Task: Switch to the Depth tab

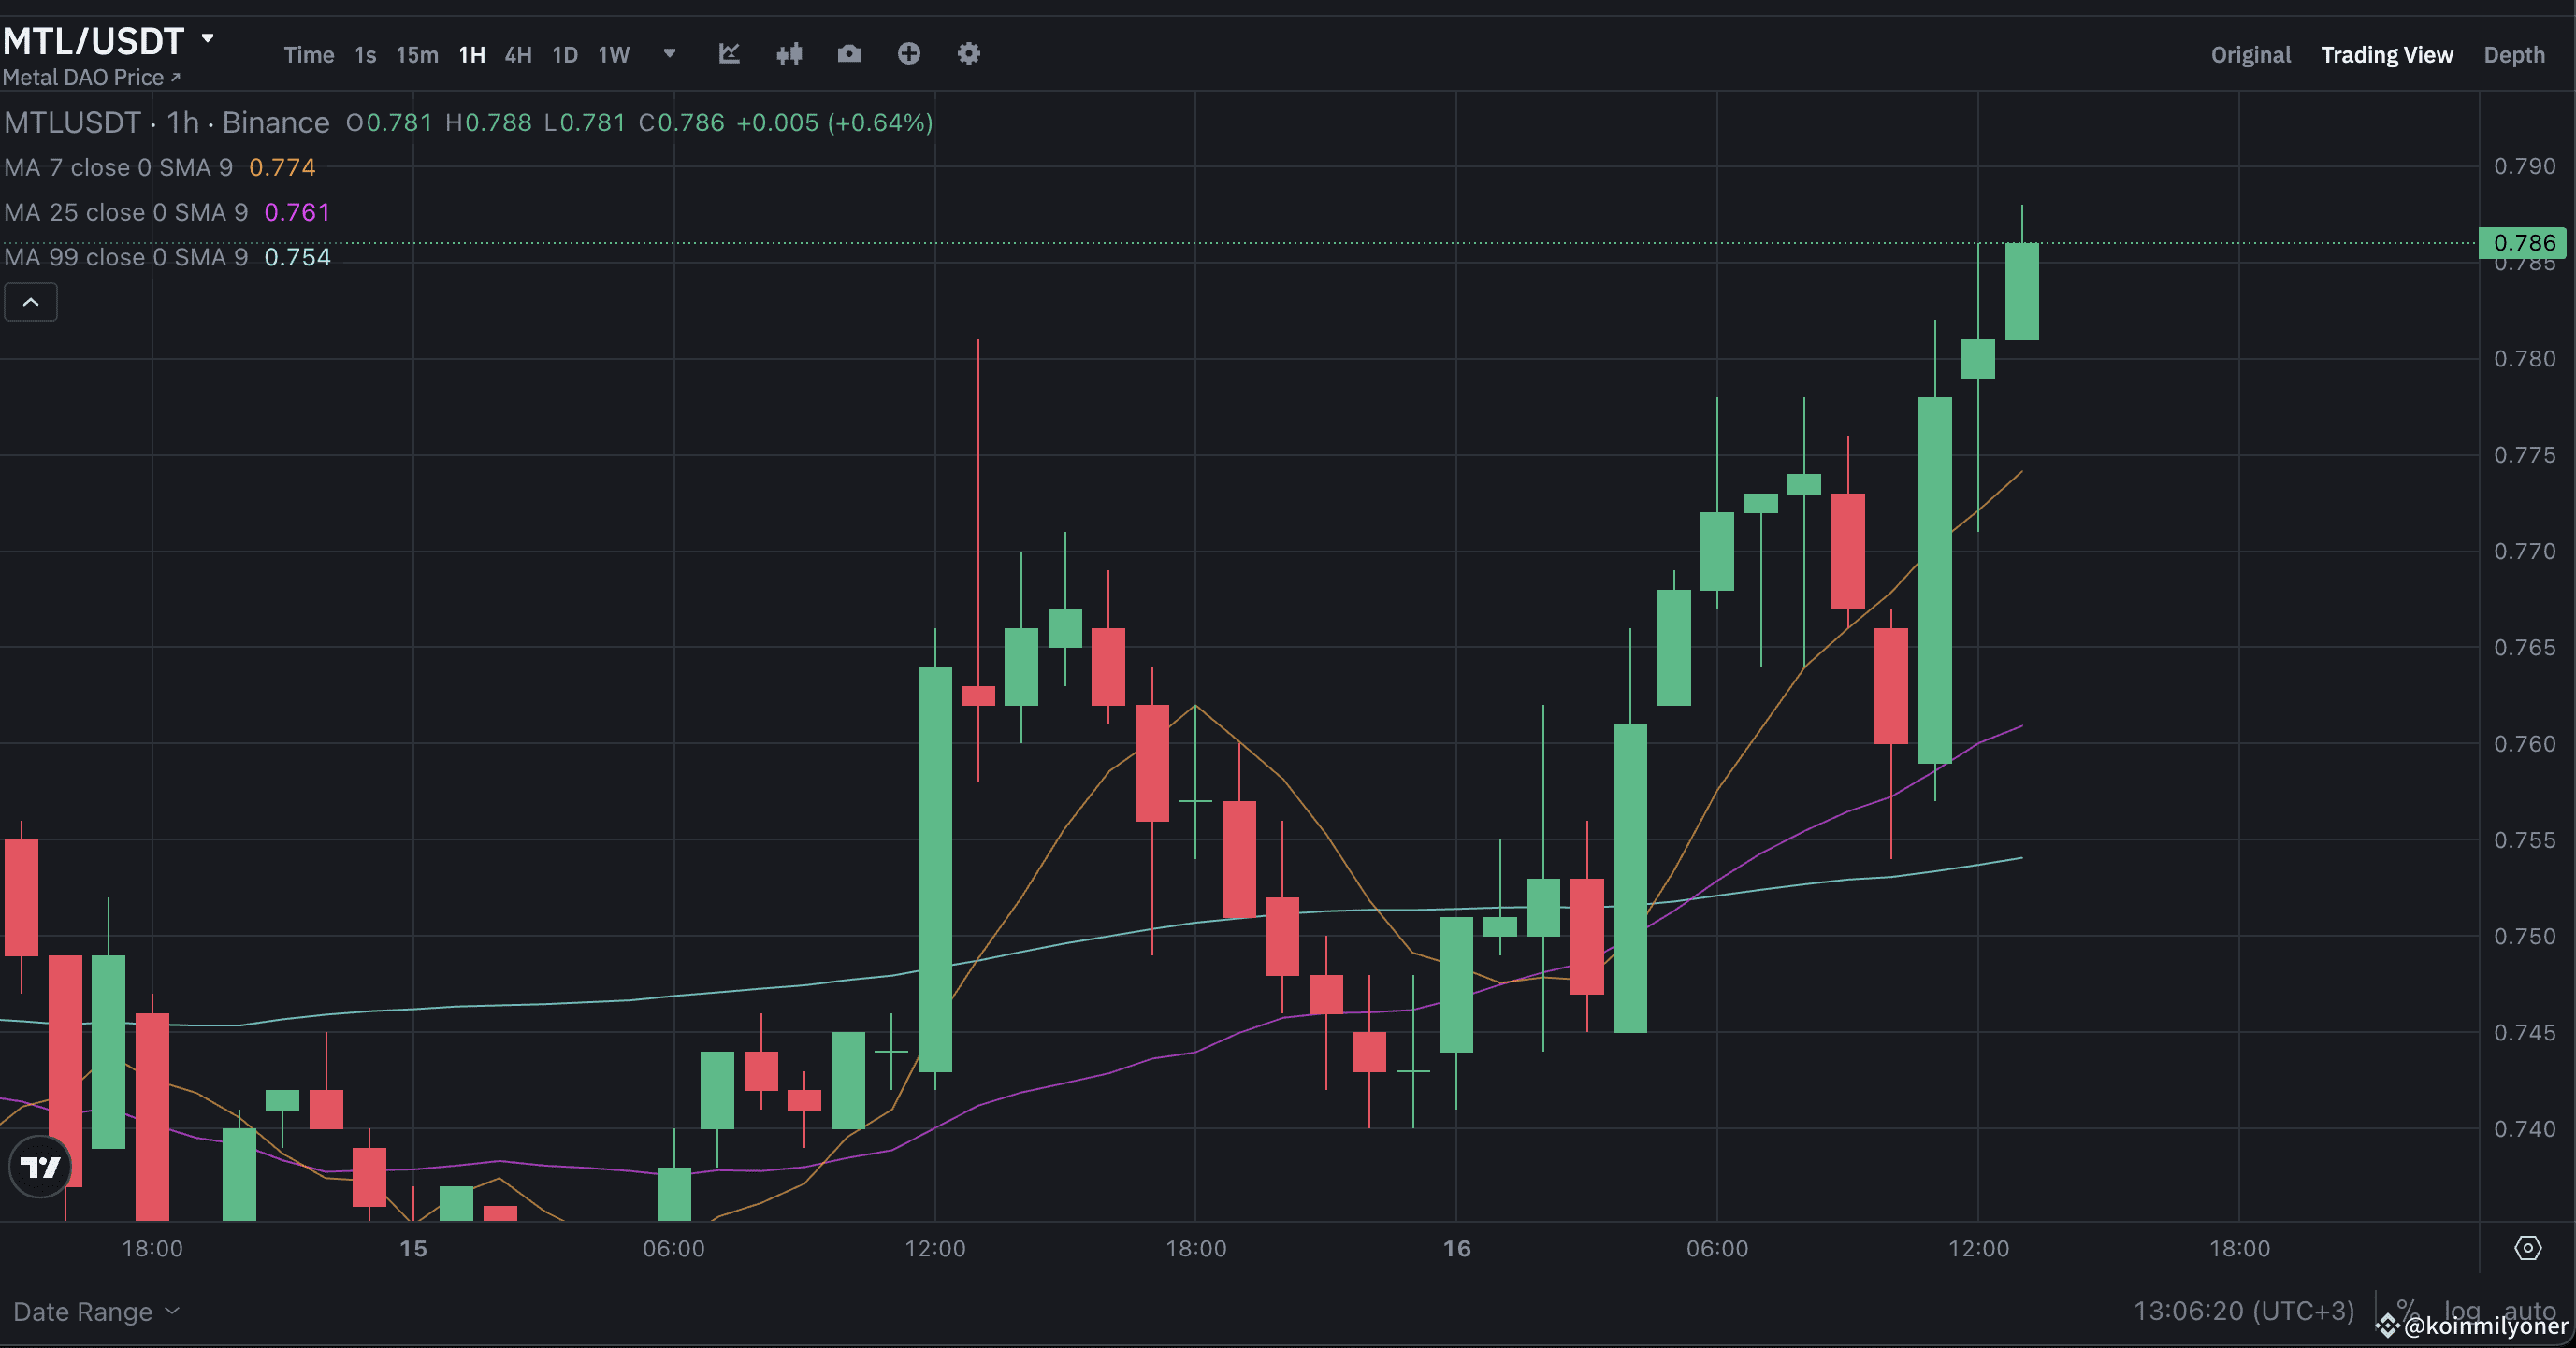Action: pyautogui.click(x=2515, y=55)
